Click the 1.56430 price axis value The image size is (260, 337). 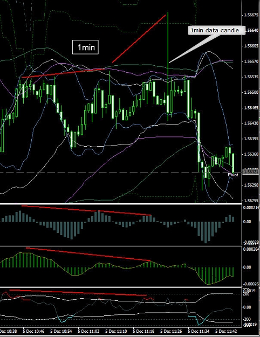click(251, 123)
